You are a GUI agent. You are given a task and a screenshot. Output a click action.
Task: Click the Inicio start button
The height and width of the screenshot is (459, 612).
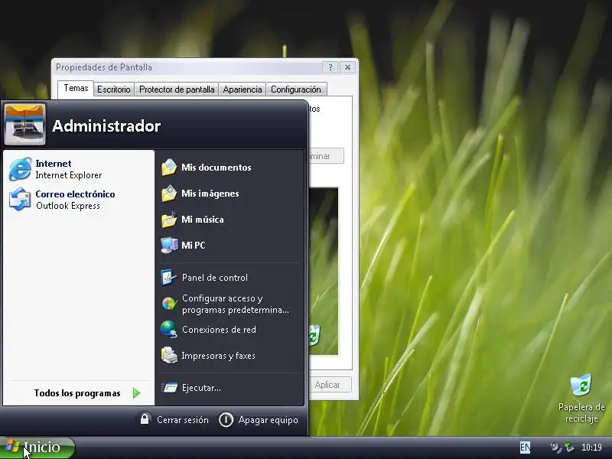[x=37, y=448]
